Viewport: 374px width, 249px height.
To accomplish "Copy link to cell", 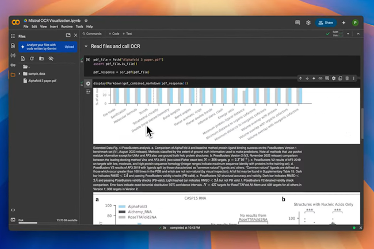I will [320, 78].
